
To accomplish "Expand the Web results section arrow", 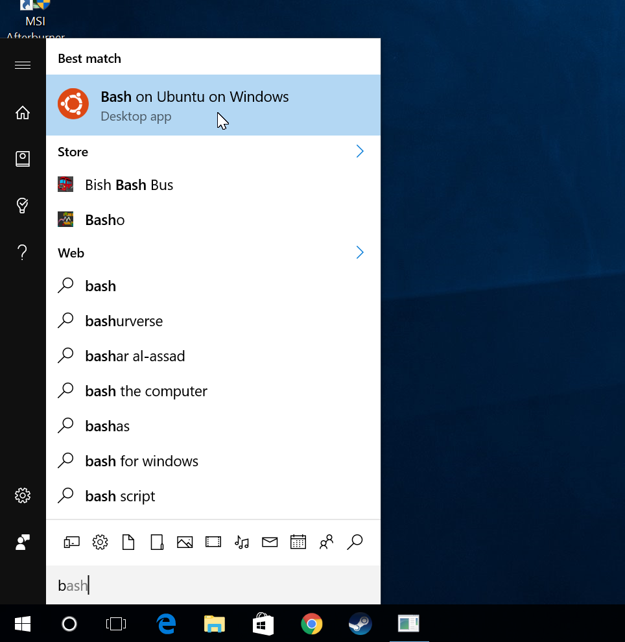I will point(360,253).
